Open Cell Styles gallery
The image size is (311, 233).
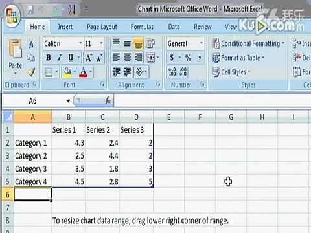point(231,72)
